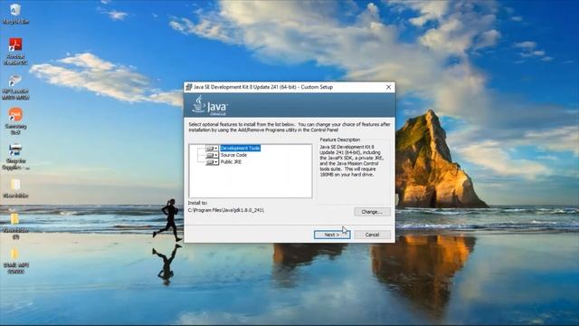The width and height of the screenshot is (579, 326).
Task: Select Development Tools in the feature list
Action: point(240,149)
